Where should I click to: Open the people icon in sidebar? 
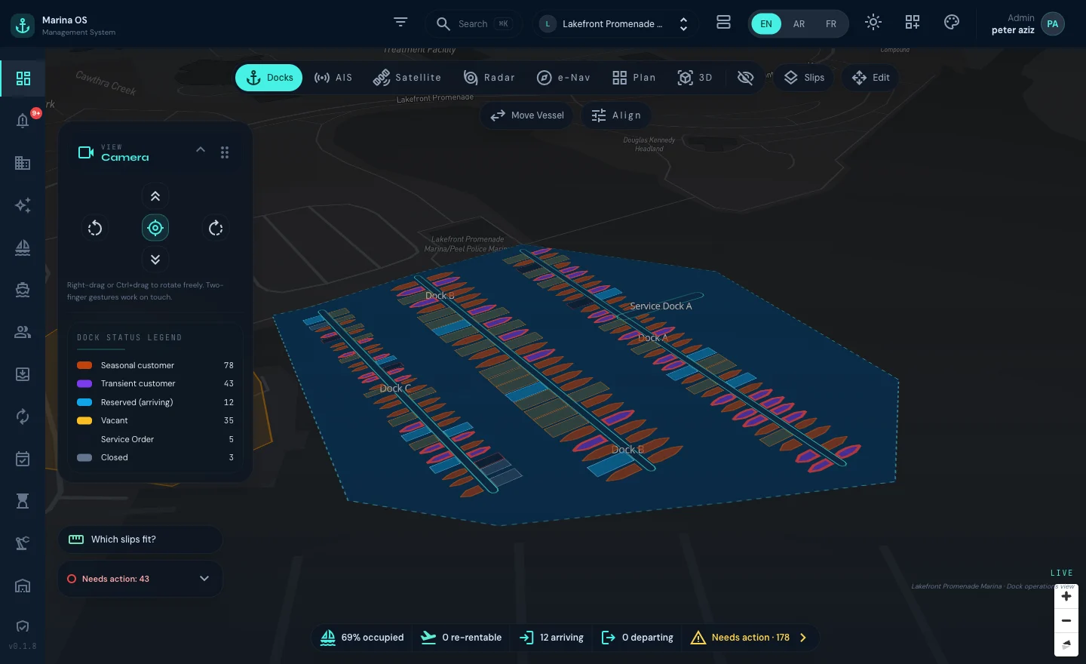point(23,332)
